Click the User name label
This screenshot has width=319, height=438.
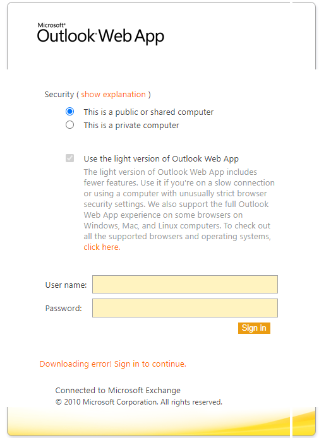click(66, 285)
